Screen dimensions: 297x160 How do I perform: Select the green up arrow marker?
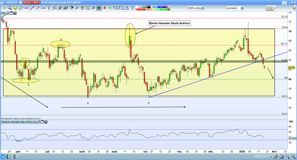pos(110,8)
